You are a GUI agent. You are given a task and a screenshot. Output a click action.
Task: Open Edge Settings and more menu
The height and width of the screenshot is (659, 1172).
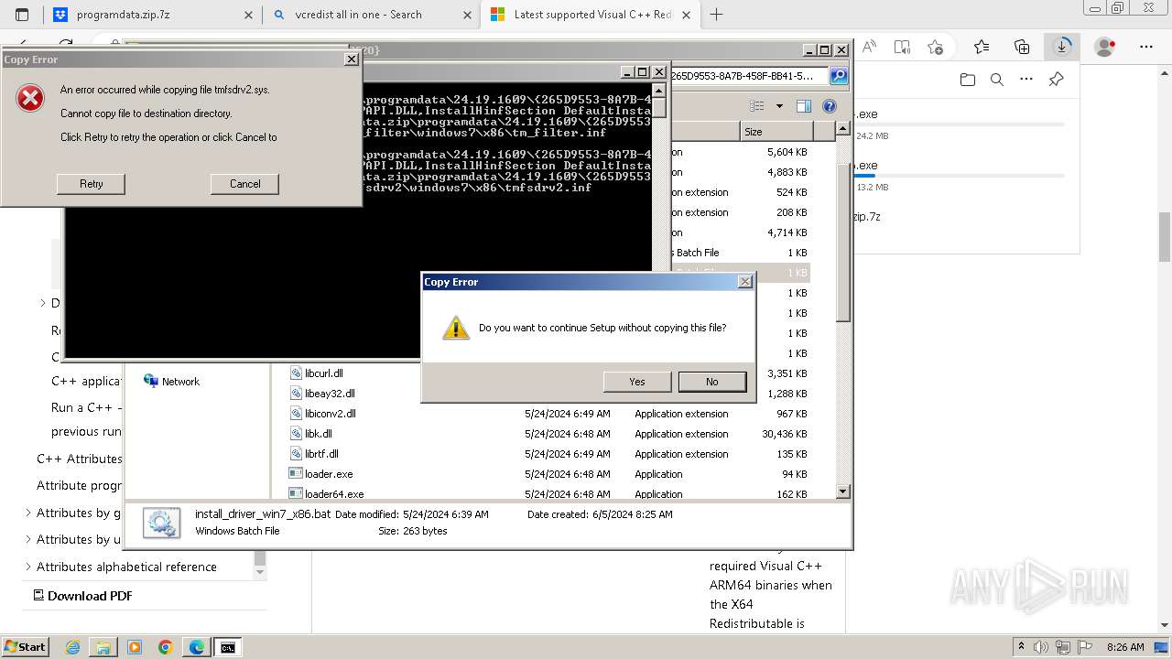click(x=1146, y=47)
